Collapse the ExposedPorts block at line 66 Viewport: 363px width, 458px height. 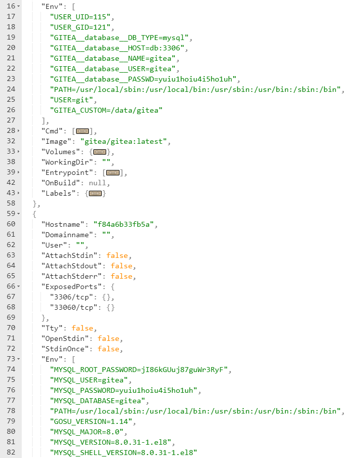pyautogui.click(x=19, y=287)
